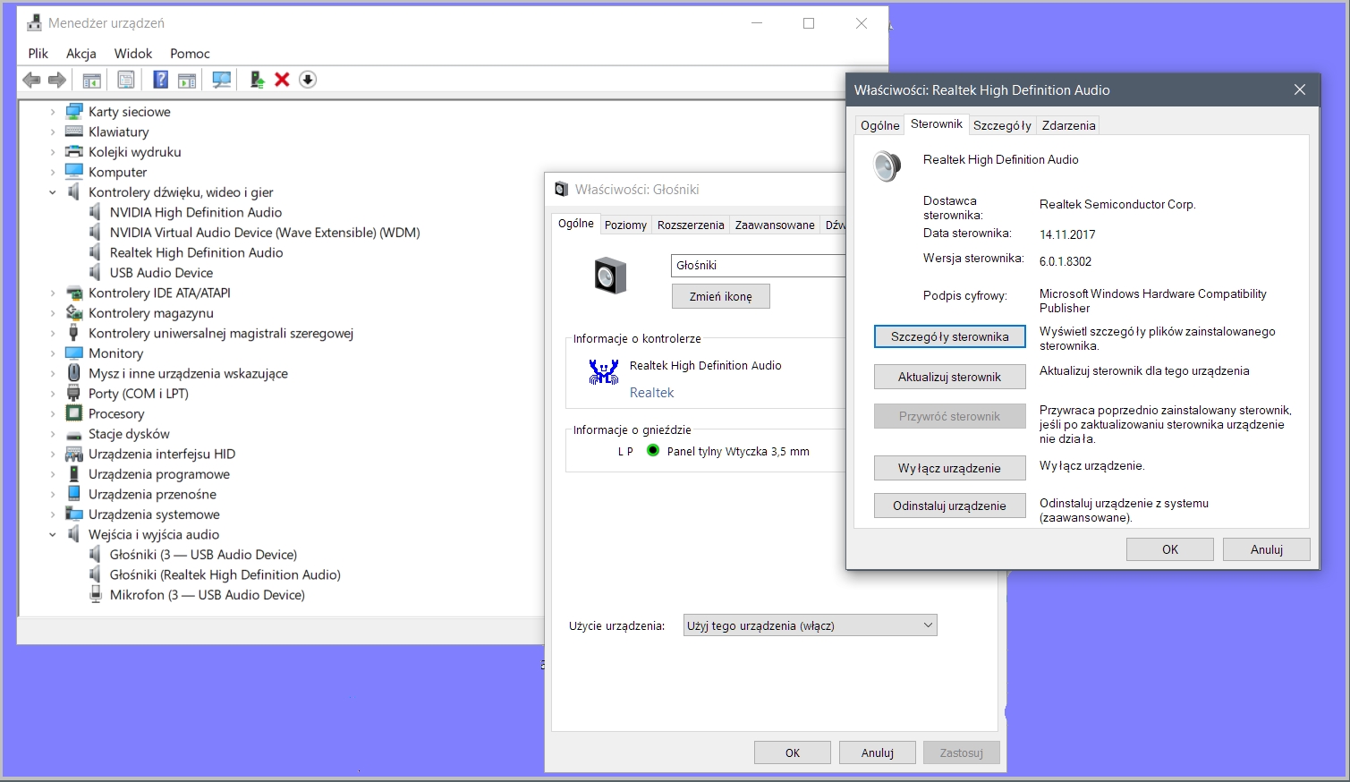Screen dimensions: 1350x782
Task: Click the Monitory category monitor icon
Action: point(74,353)
